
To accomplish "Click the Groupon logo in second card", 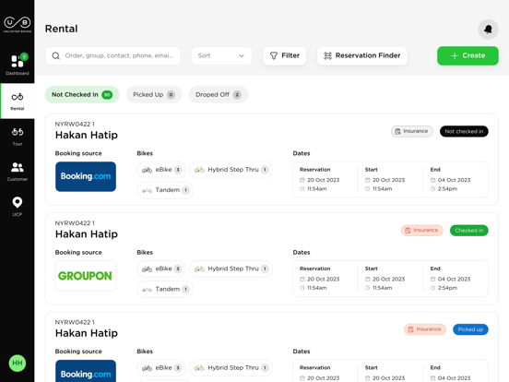I will 86,276.
